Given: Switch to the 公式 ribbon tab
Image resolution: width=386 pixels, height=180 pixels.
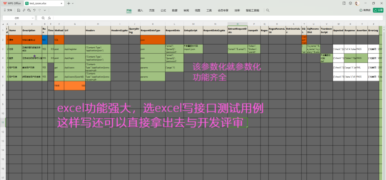Looking at the screenshot, I should tap(163, 10).
